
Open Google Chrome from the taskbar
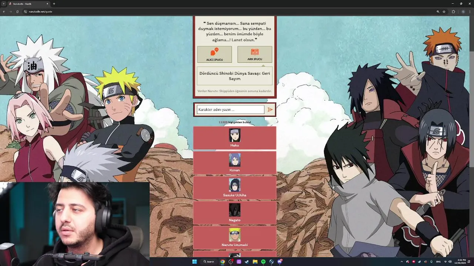[223, 262]
